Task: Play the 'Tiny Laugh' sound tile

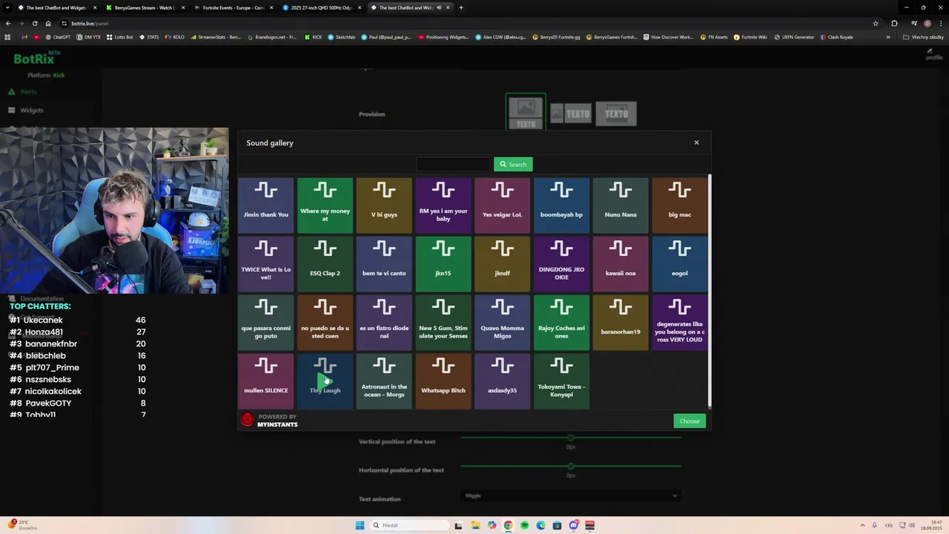Action: coord(325,380)
